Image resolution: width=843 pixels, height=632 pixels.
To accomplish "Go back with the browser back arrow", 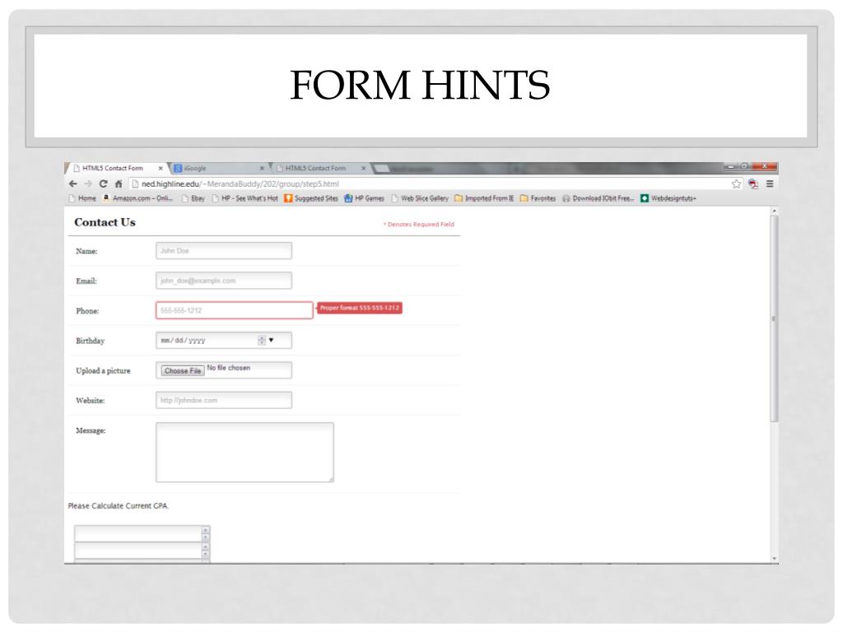I will pyautogui.click(x=73, y=184).
